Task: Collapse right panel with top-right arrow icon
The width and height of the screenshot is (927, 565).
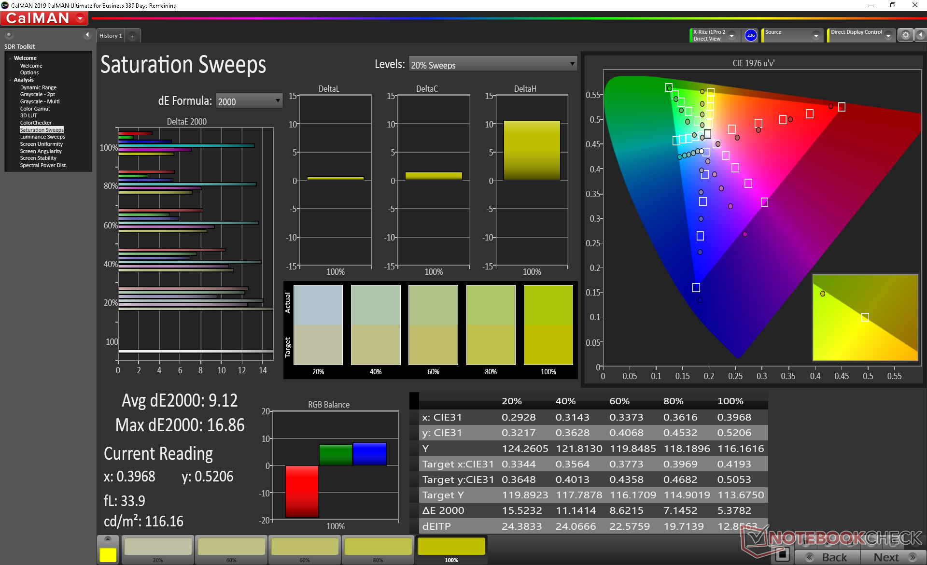Action: pos(921,35)
